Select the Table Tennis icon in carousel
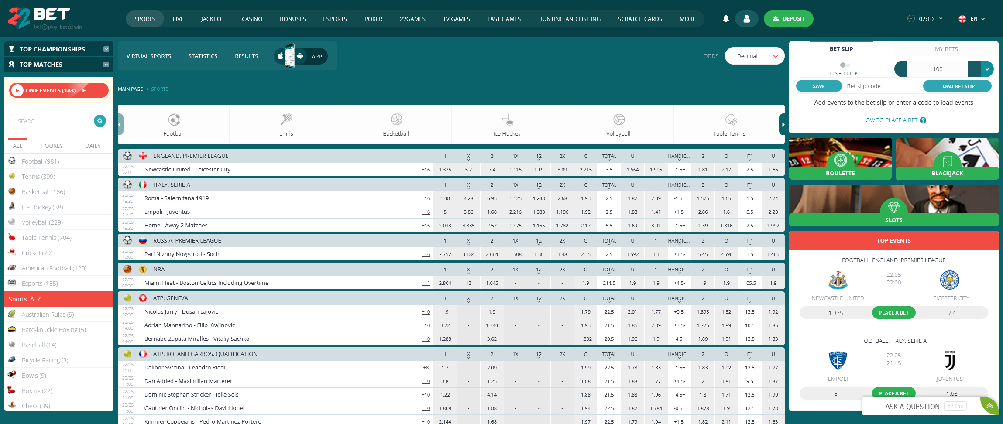This screenshot has width=1003, height=424. 730,119
